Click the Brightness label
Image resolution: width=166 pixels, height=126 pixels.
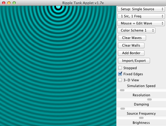tap(141, 123)
